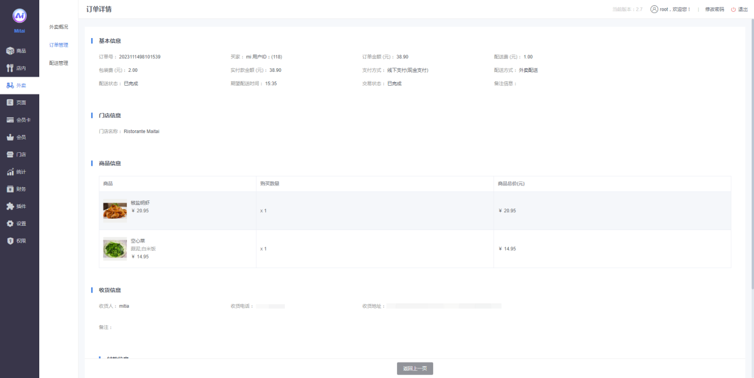Log out using 退出 link
754x378 pixels.
coord(740,10)
